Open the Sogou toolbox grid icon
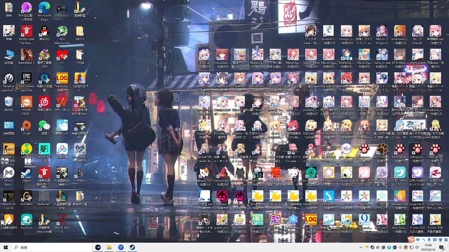The height and width of the screenshot is (252, 449). (x=445, y=240)
